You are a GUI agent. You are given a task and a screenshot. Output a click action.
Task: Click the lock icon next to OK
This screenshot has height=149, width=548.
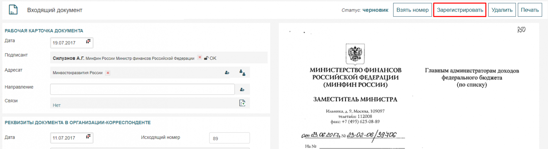pos(206,58)
